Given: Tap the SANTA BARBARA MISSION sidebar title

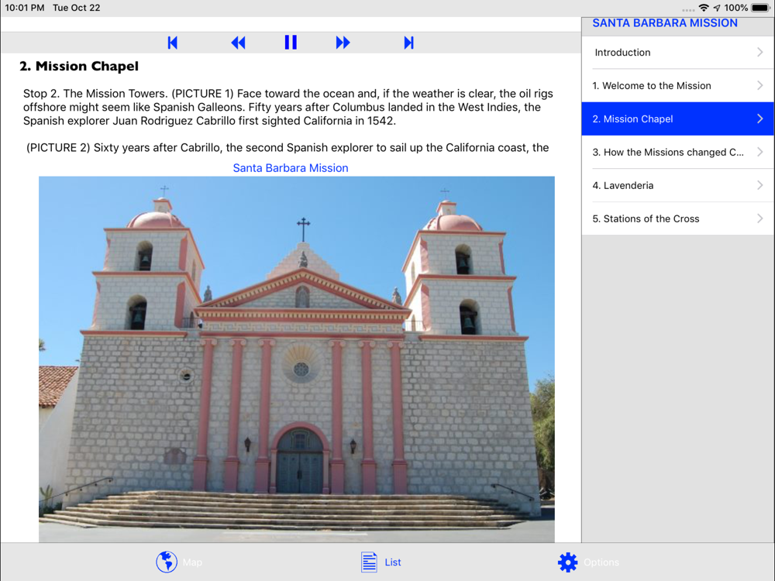Looking at the screenshot, I should pos(665,23).
